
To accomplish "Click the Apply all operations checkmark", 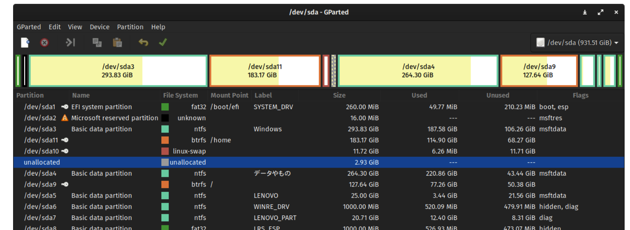I will click(x=163, y=42).
